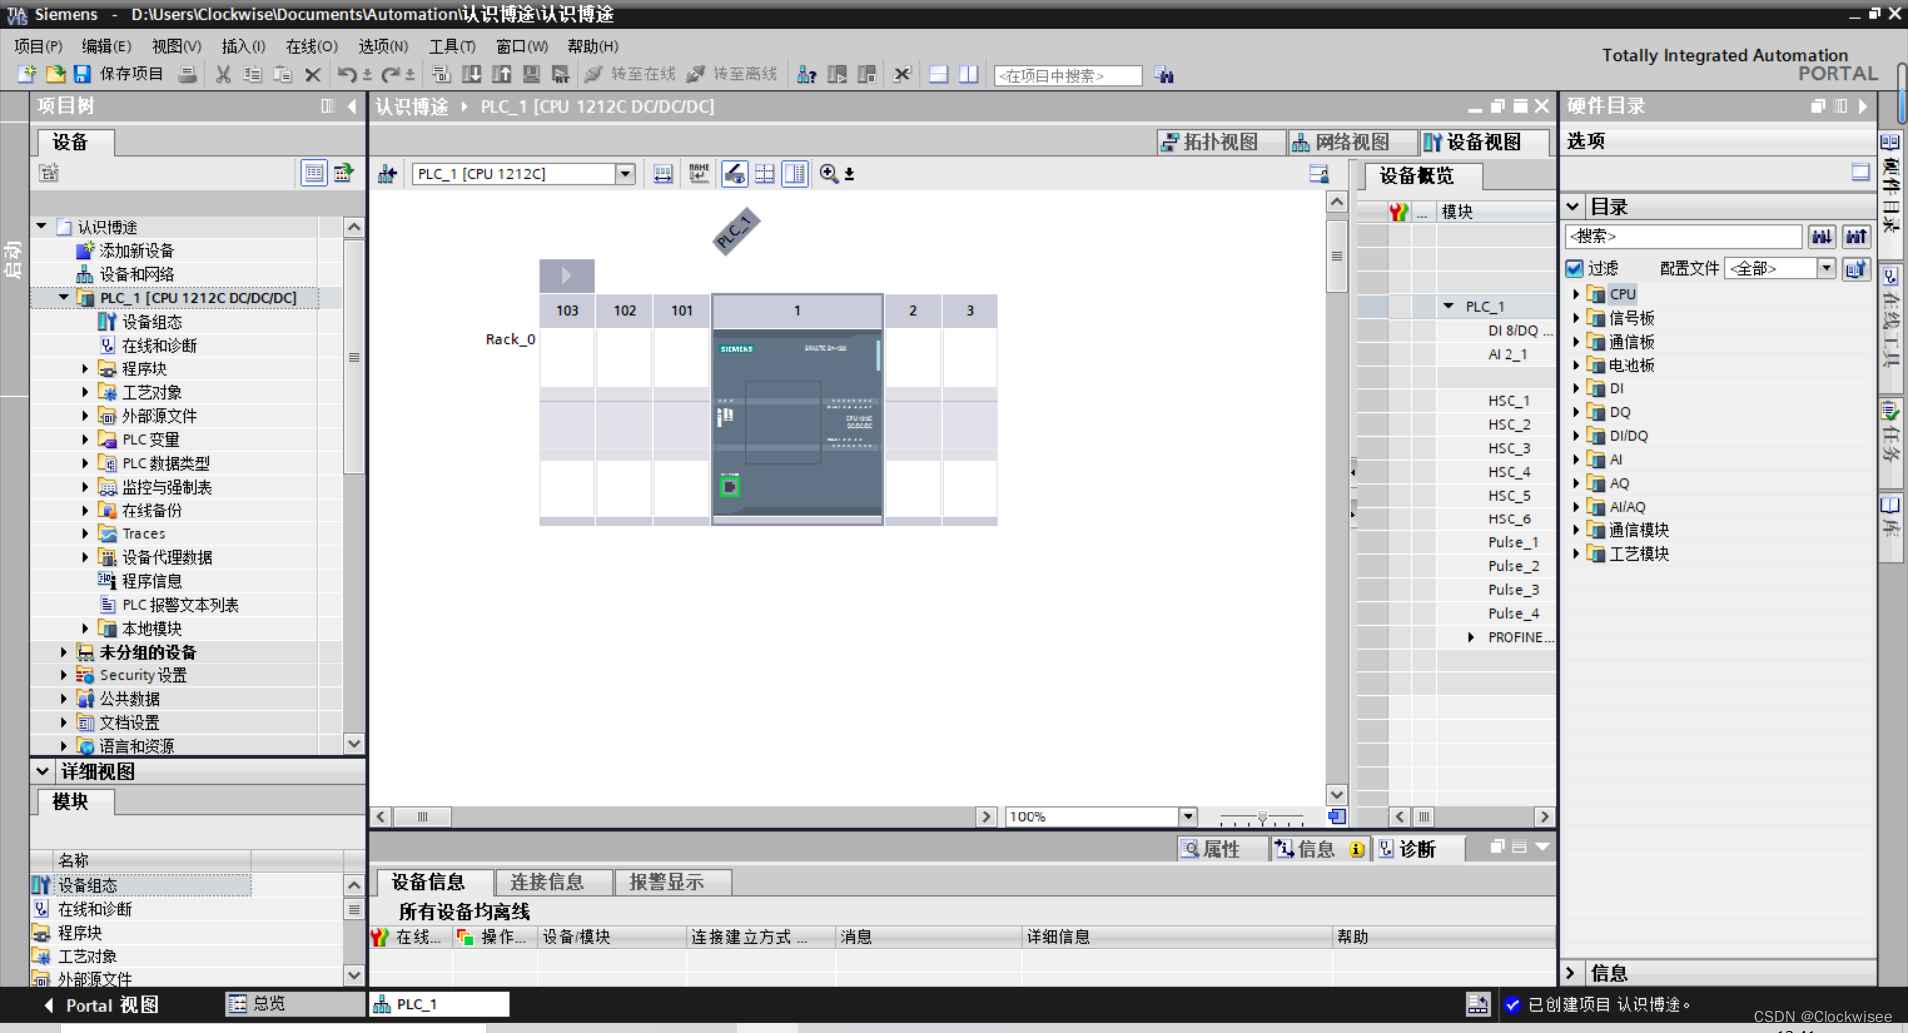The image size is (1908, 1033).
Task: Click the Compile icon in toolbar
Action: pos(441,74)
